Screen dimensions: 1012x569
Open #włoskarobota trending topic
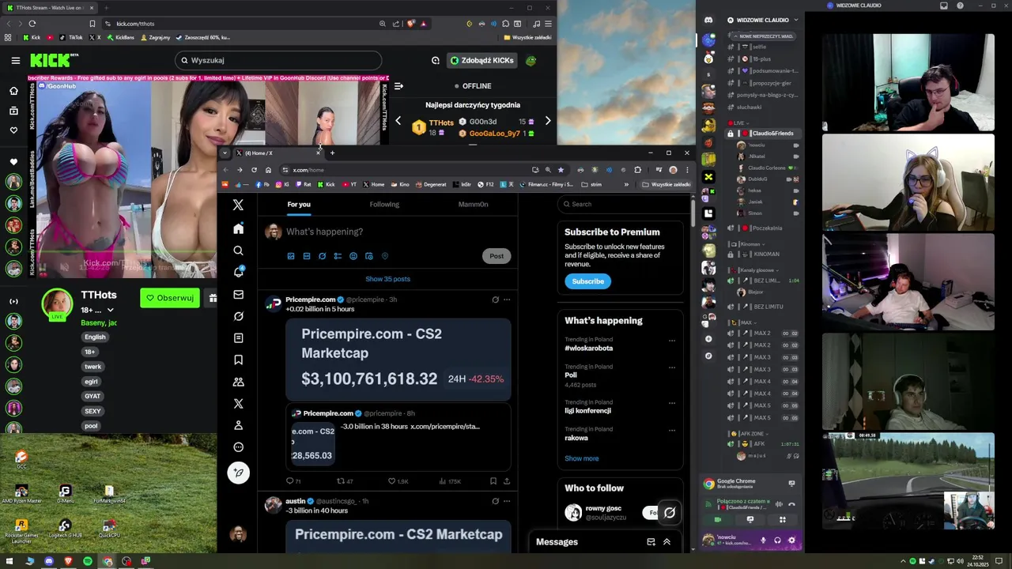(588, 349)
